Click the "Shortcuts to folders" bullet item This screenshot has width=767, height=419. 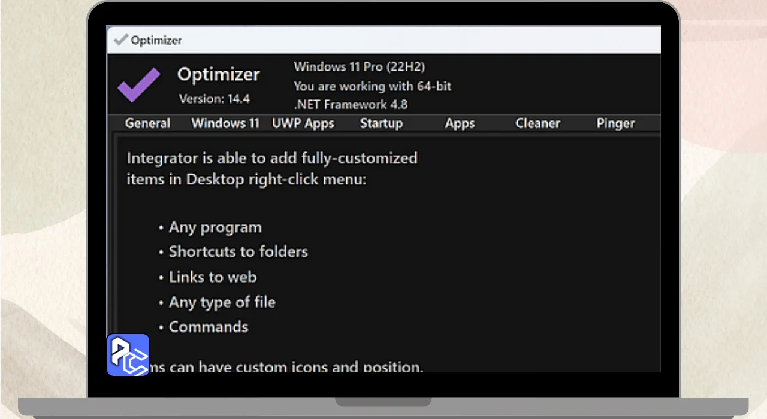[238, 251]
